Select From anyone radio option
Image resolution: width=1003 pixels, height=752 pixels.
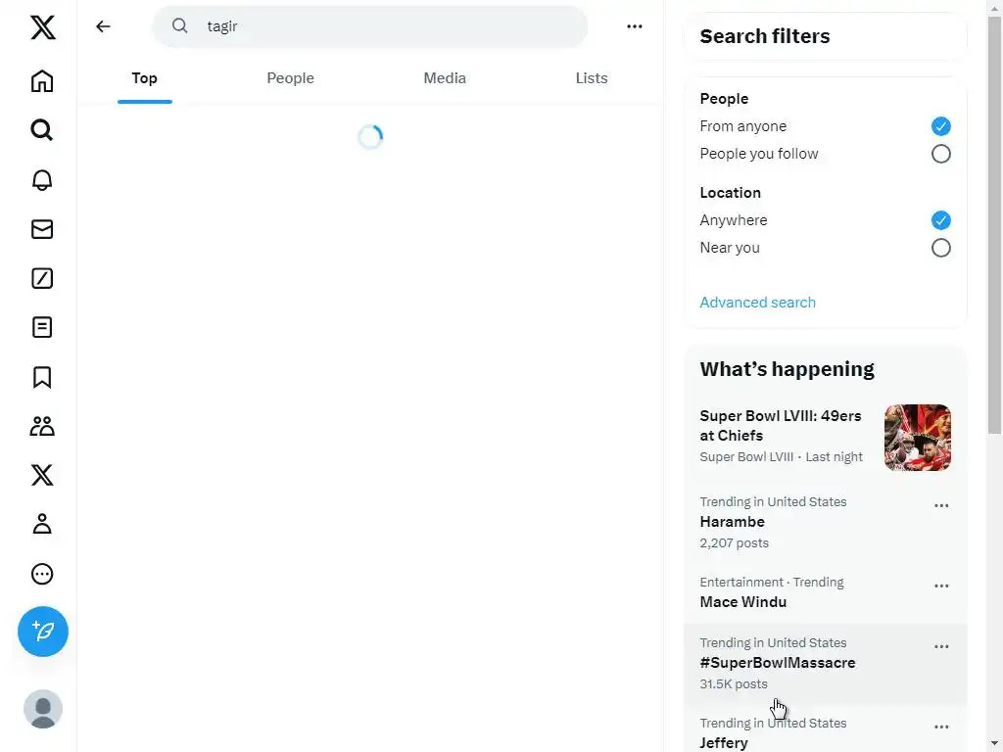[x=940, y=126]
